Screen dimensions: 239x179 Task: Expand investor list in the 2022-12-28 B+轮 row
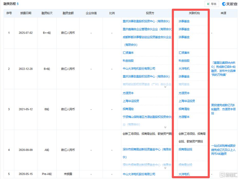165,87
